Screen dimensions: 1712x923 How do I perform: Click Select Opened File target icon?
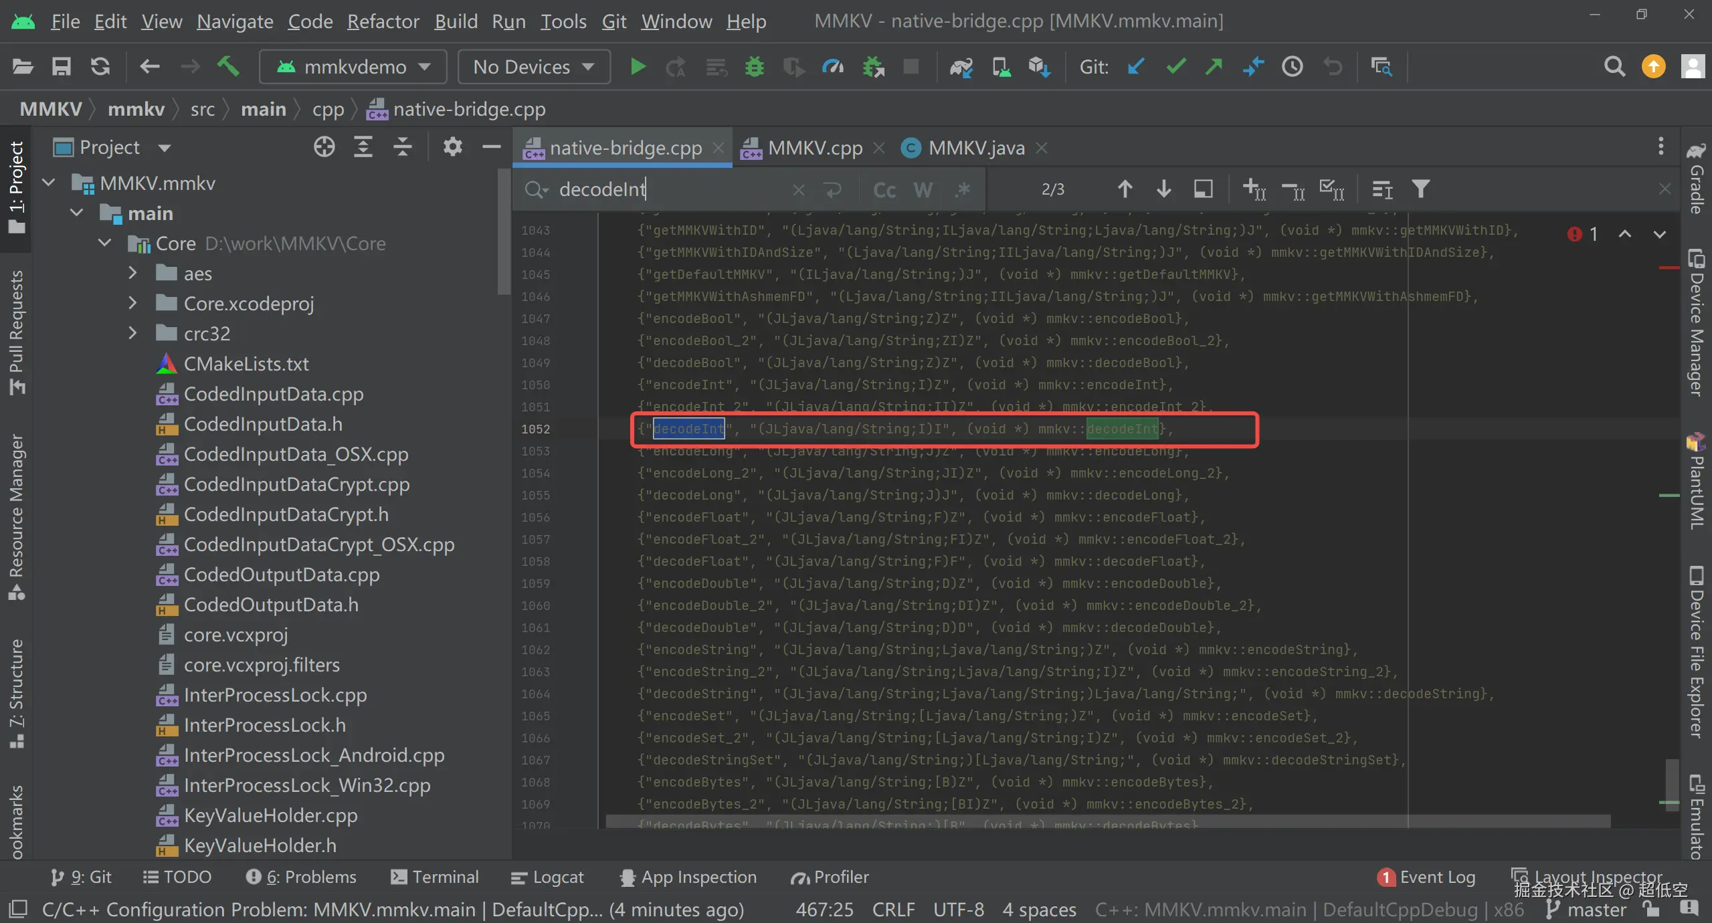pyautogui.click(x=324, y=147)
